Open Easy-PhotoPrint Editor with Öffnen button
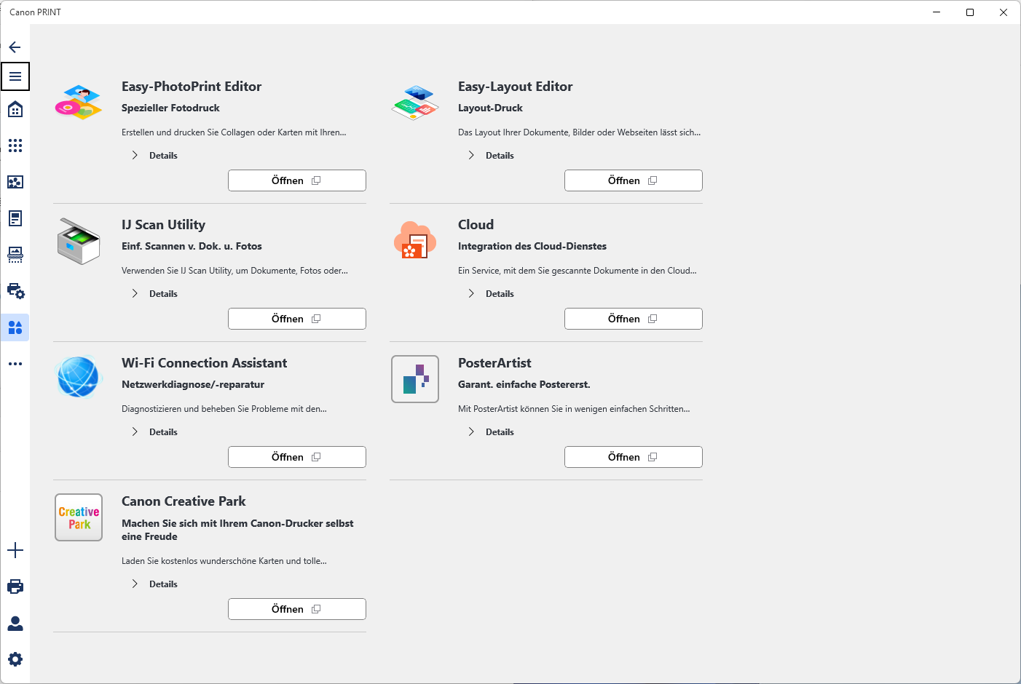Viewport: 1021px width, 684px height. [x=297, y=180]
